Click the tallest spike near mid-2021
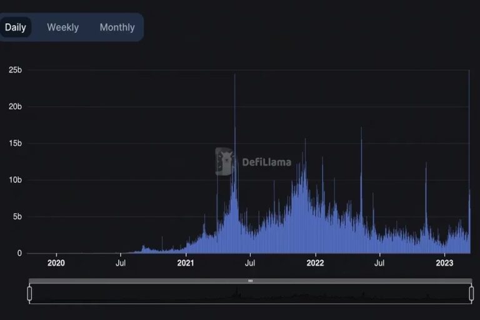The height and width of the screenshot is (320, 480). 235,162
